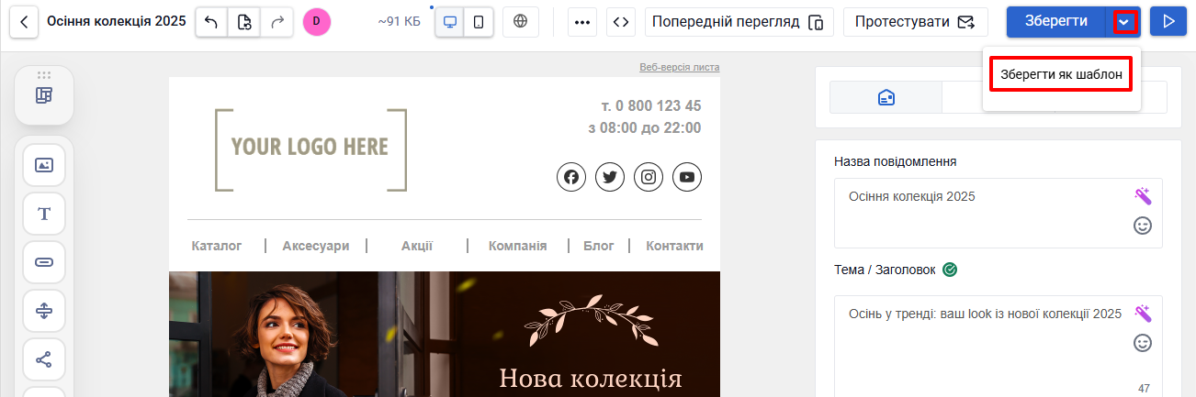Open the Компанія menu link
1196x397 pixels.
point(518,246)
